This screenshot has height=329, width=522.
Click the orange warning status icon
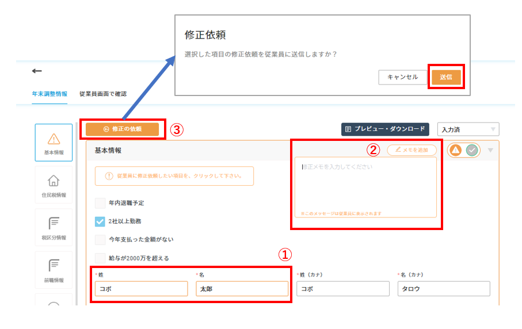click(x=455, y=150)
